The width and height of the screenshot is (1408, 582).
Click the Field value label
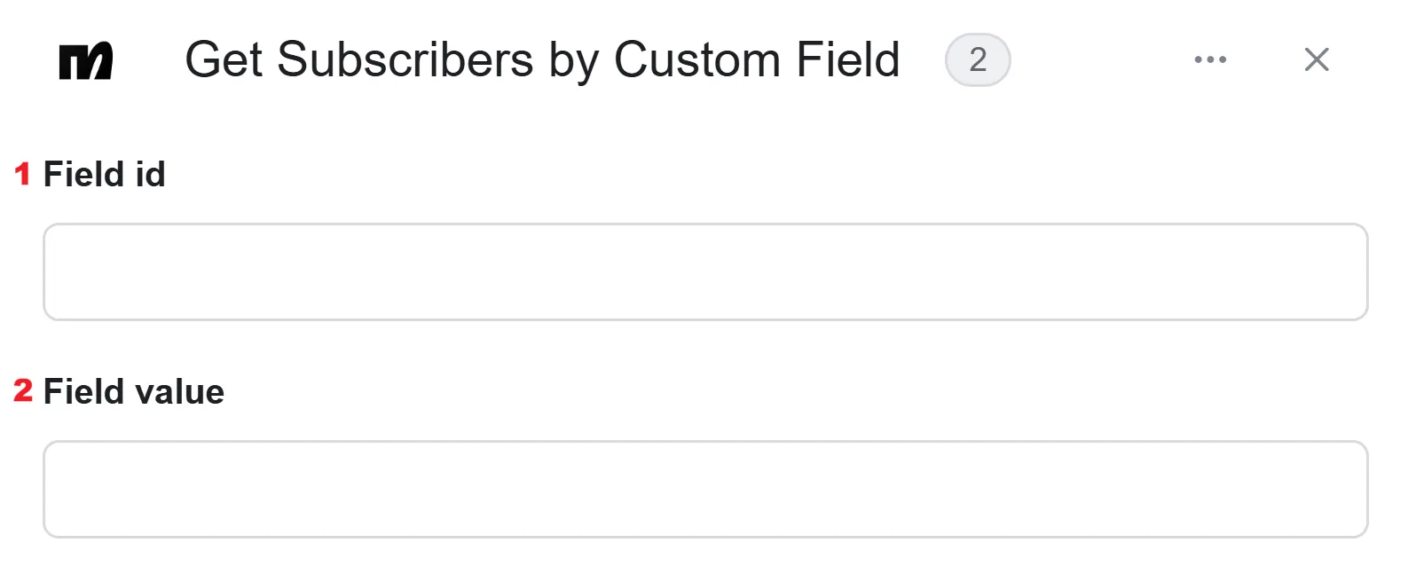[x=134, y=391]
